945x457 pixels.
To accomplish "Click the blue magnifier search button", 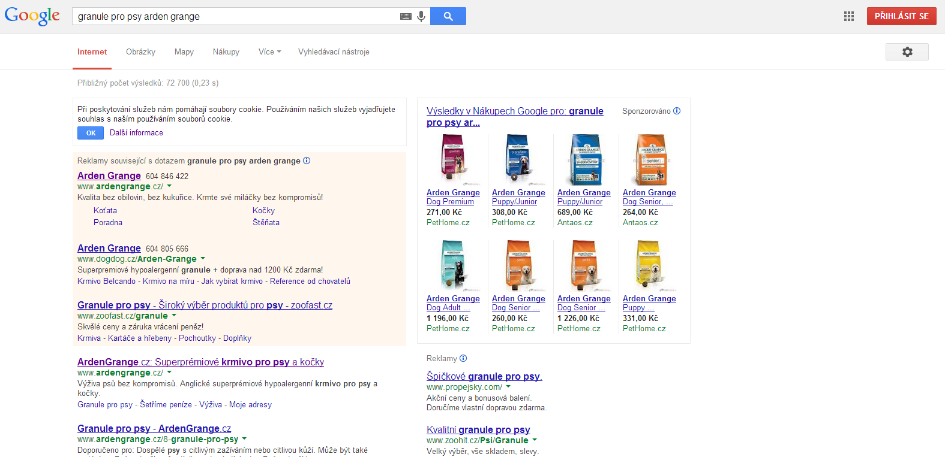I will tap(448, 16).
